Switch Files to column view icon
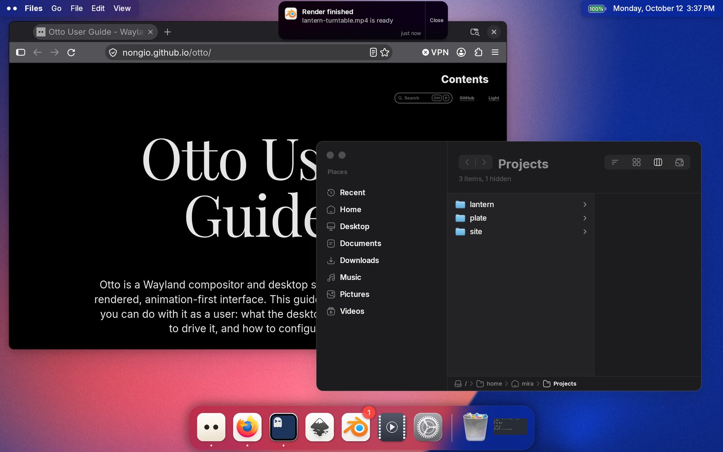This screenshot has width=723, height=452. [x=658, y=162]
